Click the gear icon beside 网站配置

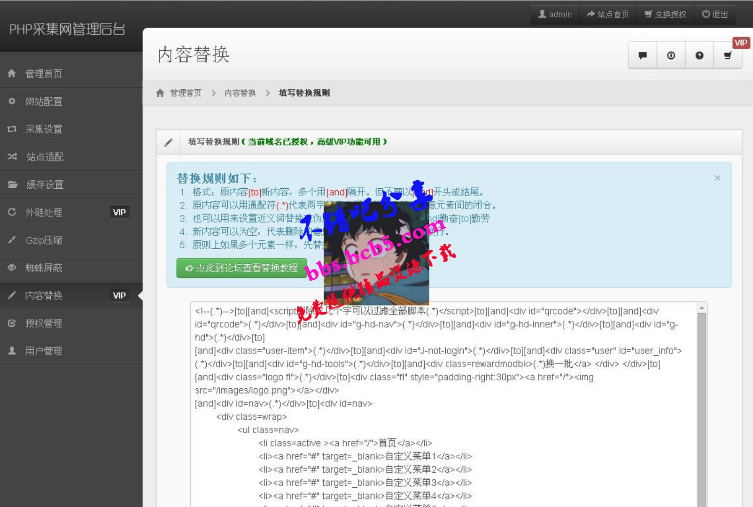tap(12, 101)
